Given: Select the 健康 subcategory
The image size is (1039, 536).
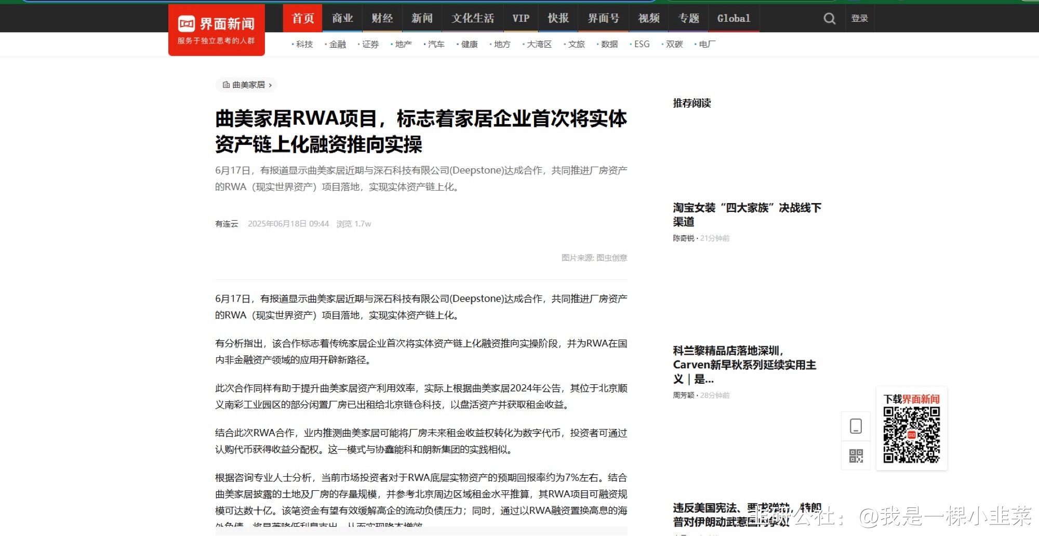Looking at the screenshot, I should pos(469,44).
